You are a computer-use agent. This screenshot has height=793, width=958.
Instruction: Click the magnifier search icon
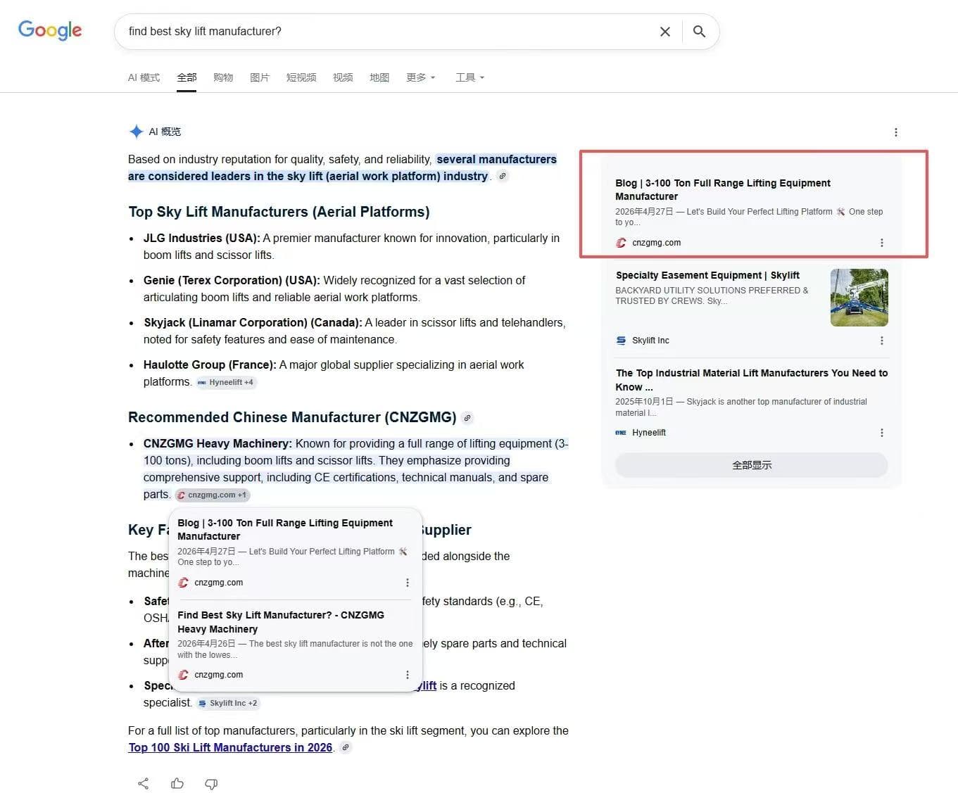(x=699, y=32)
